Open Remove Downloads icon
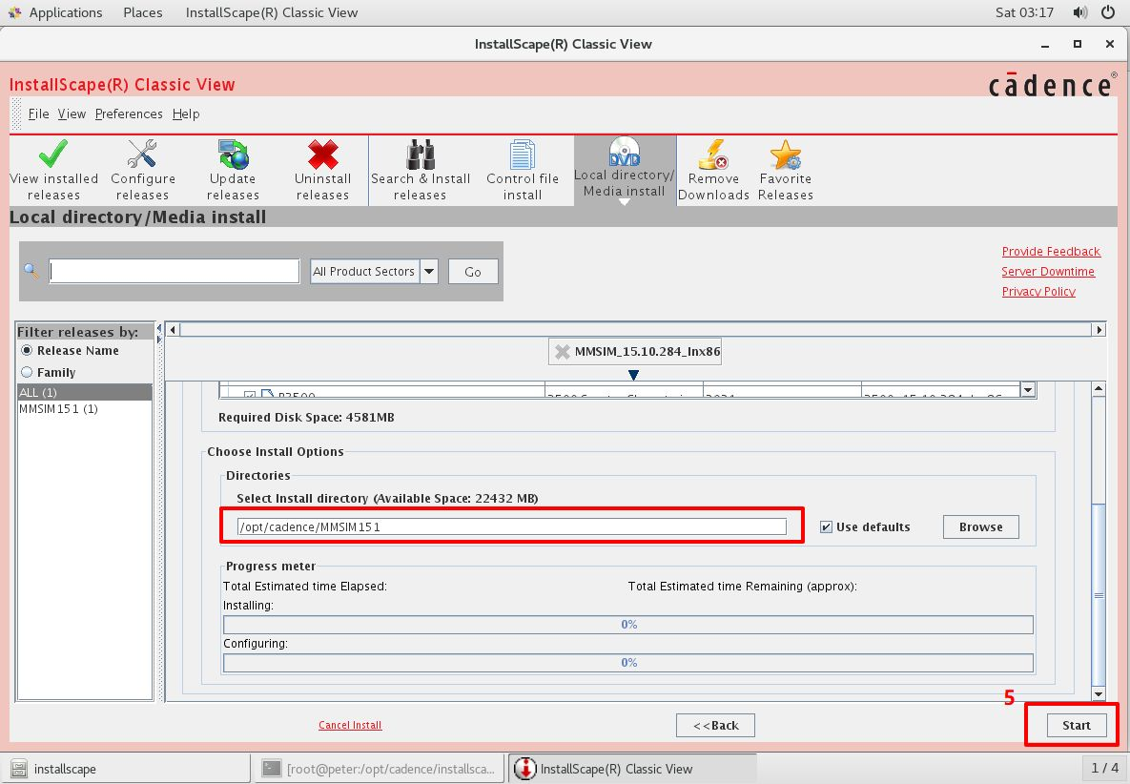 coord(713,154)
